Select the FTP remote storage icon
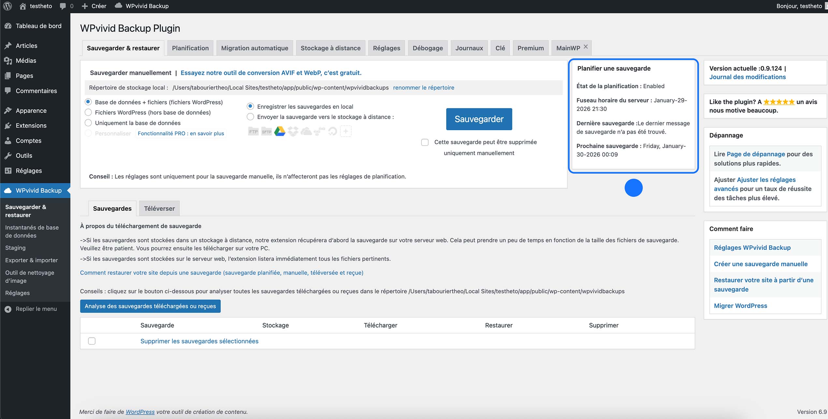 [253, 131]
